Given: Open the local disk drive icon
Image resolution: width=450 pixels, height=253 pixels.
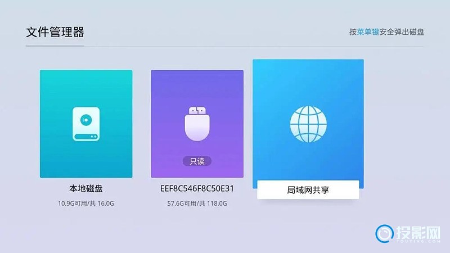Looking at the screenshot, I should click(86, 124).
